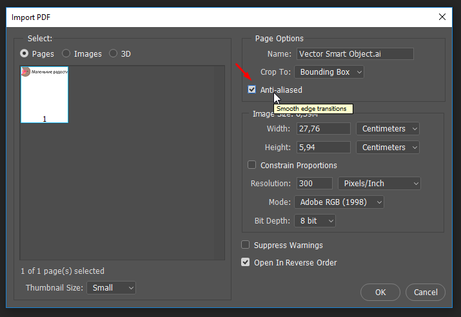Open the Width units dropdown
This screenshot has width=461, height=317.
(x=387, y=129)
